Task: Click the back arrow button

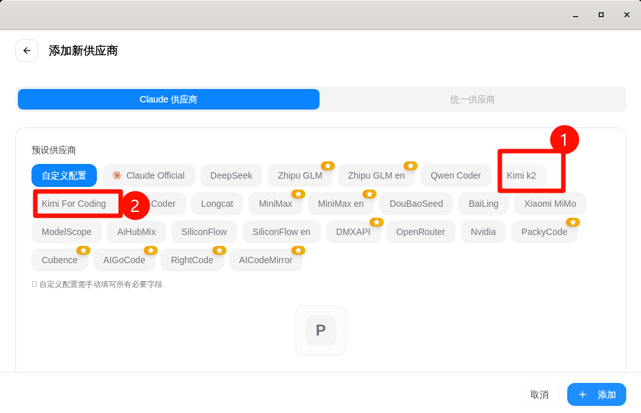Action: click(x=27, y=51)
